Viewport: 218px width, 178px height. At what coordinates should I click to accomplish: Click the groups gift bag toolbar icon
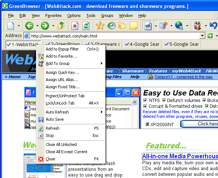point(198,26)
